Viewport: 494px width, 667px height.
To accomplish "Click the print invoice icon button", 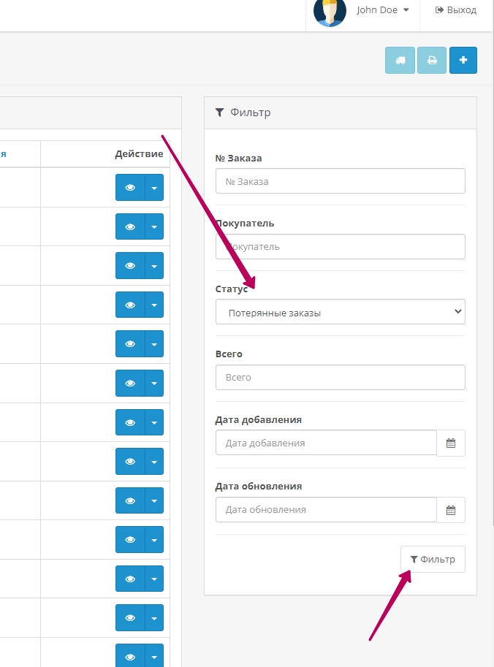I will 432,61.
